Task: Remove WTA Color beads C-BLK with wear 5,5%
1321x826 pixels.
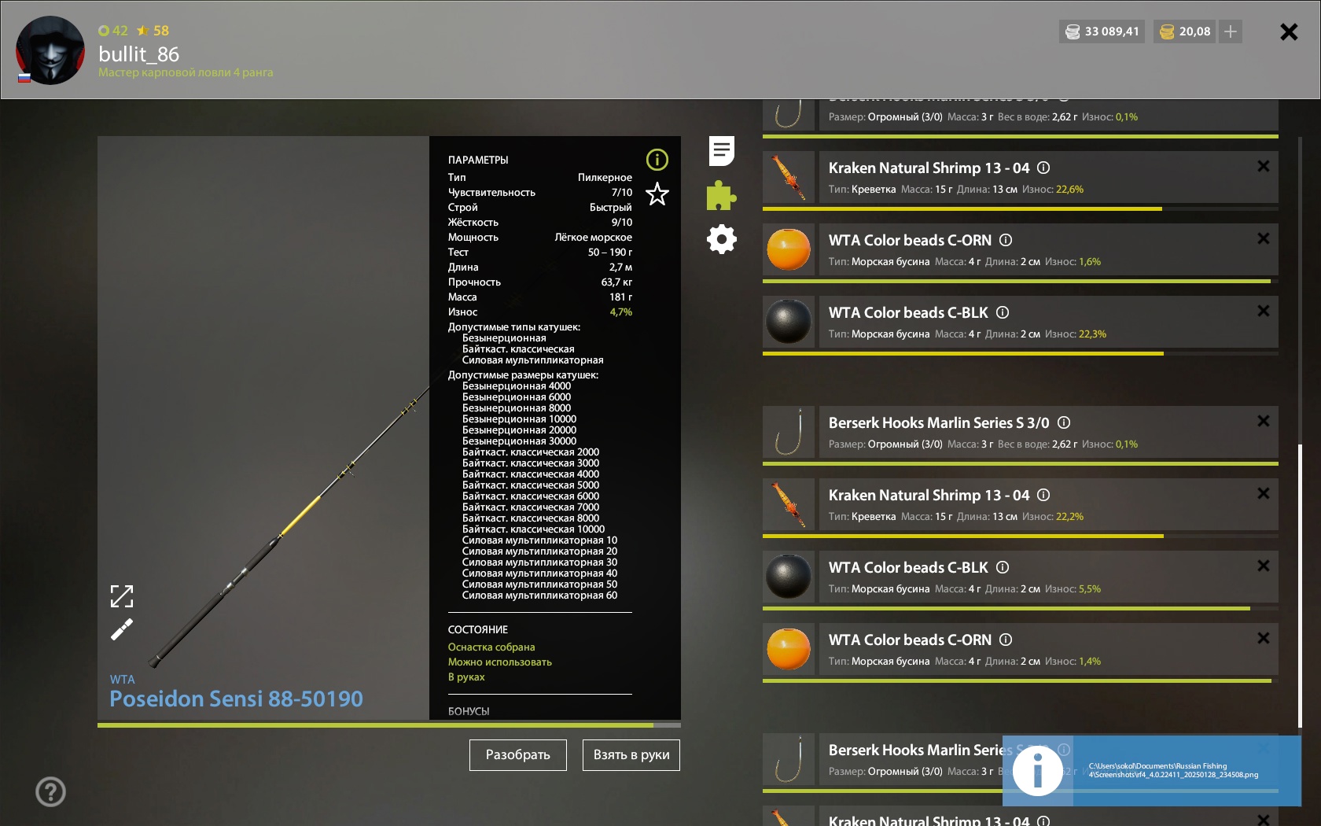Action: (1263, 566)
